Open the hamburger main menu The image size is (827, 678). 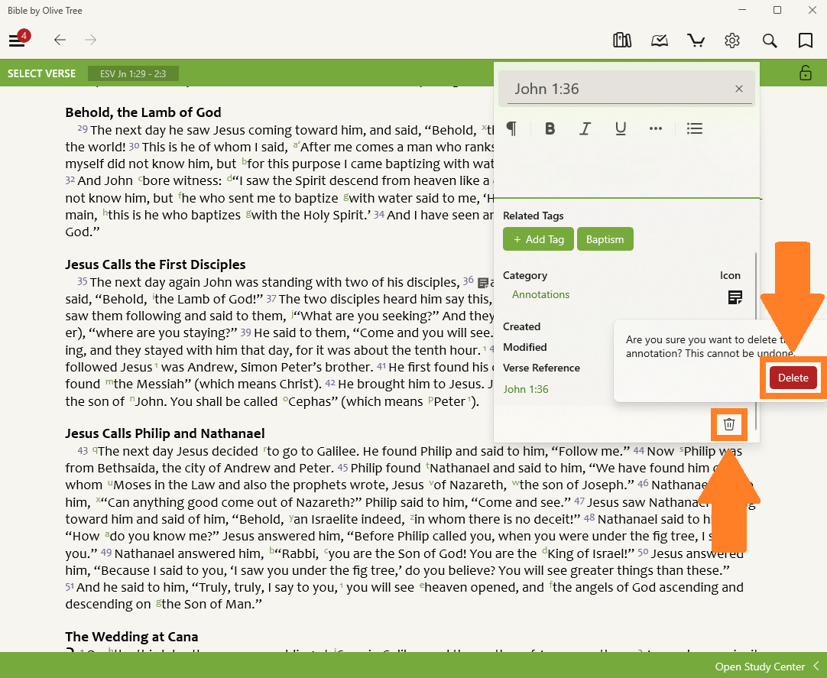tap(17, 41)
